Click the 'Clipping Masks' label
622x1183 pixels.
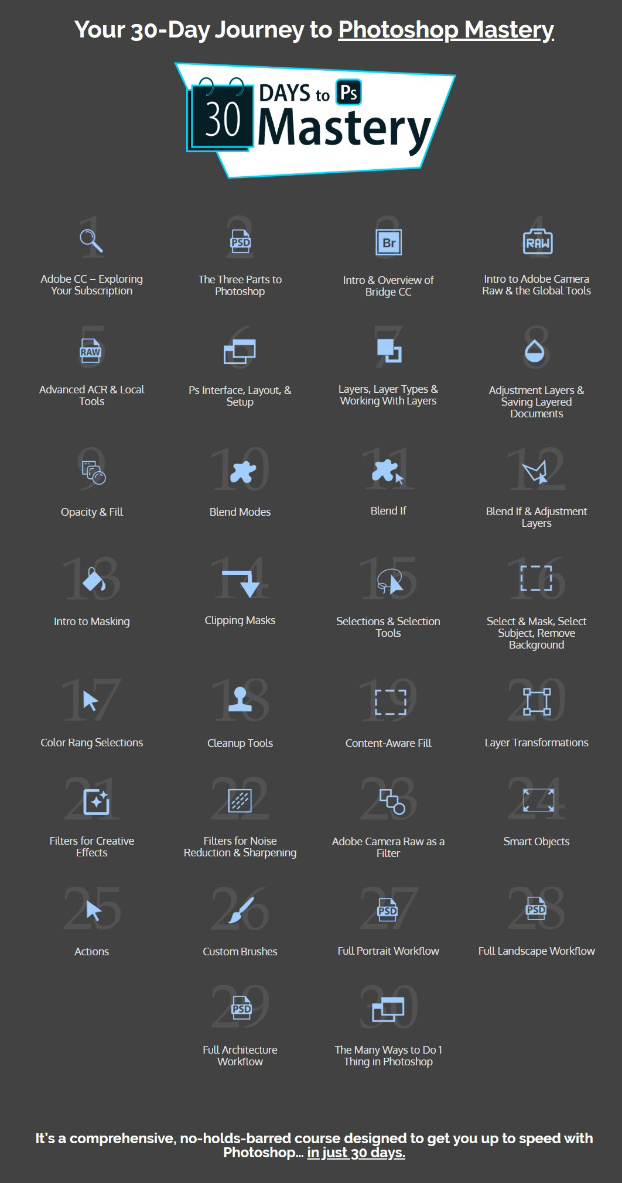point(240,620)
